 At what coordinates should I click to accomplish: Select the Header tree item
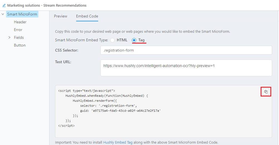(x=20, y=22)
